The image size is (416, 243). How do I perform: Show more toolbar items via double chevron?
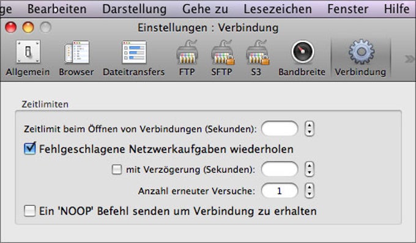(x=409, y=59)
